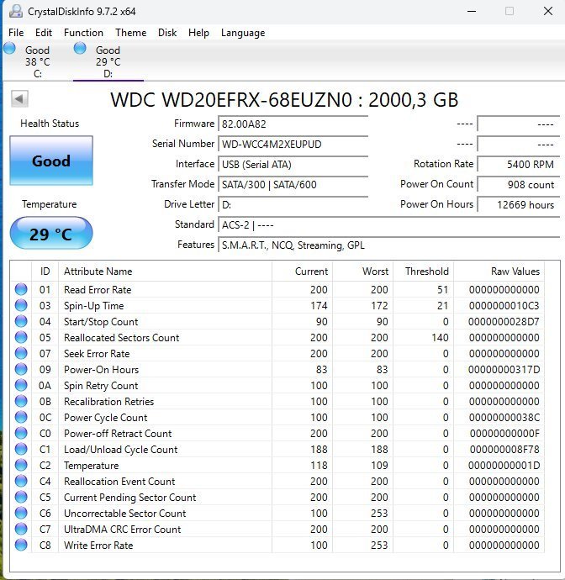Click the Reallocated Sectors Count status orb

[21, 338]
